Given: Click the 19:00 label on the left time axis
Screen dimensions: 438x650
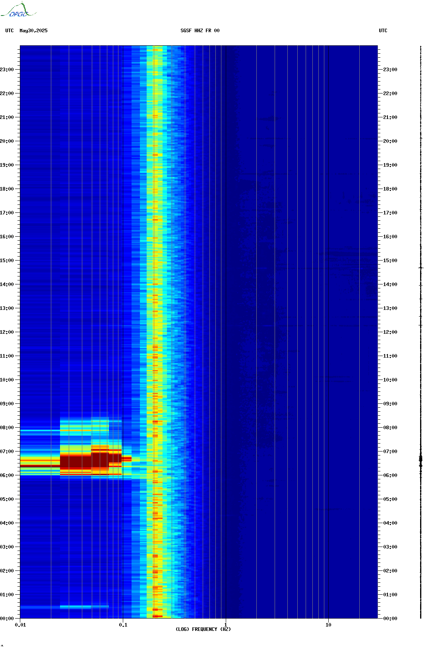Looking at the screenshot, I should [7, 165].
